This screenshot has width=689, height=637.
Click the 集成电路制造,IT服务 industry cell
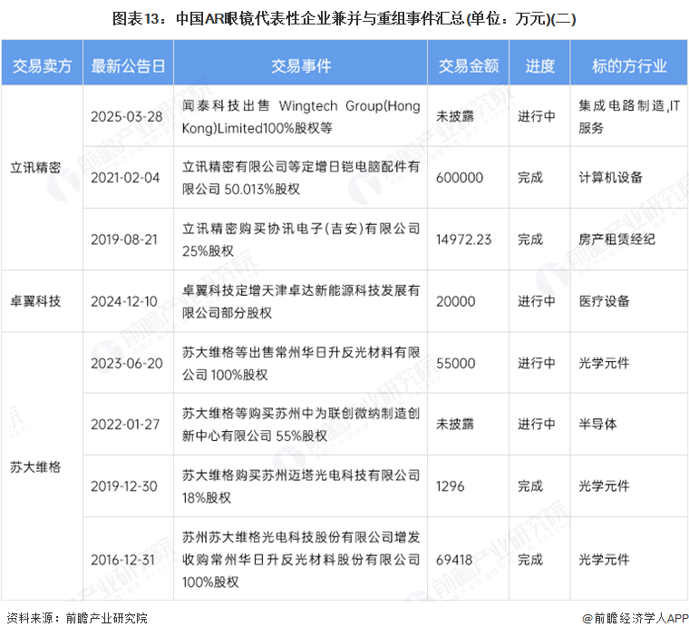tap(629, 117)
